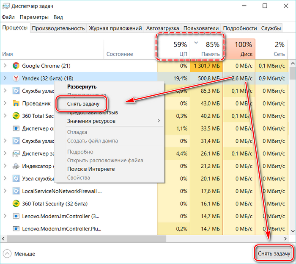Image resolution: width=296 pixels, height=264 pixels.
Task: Expand the Yandex process group arrow
Action: (x=5, y=78)
